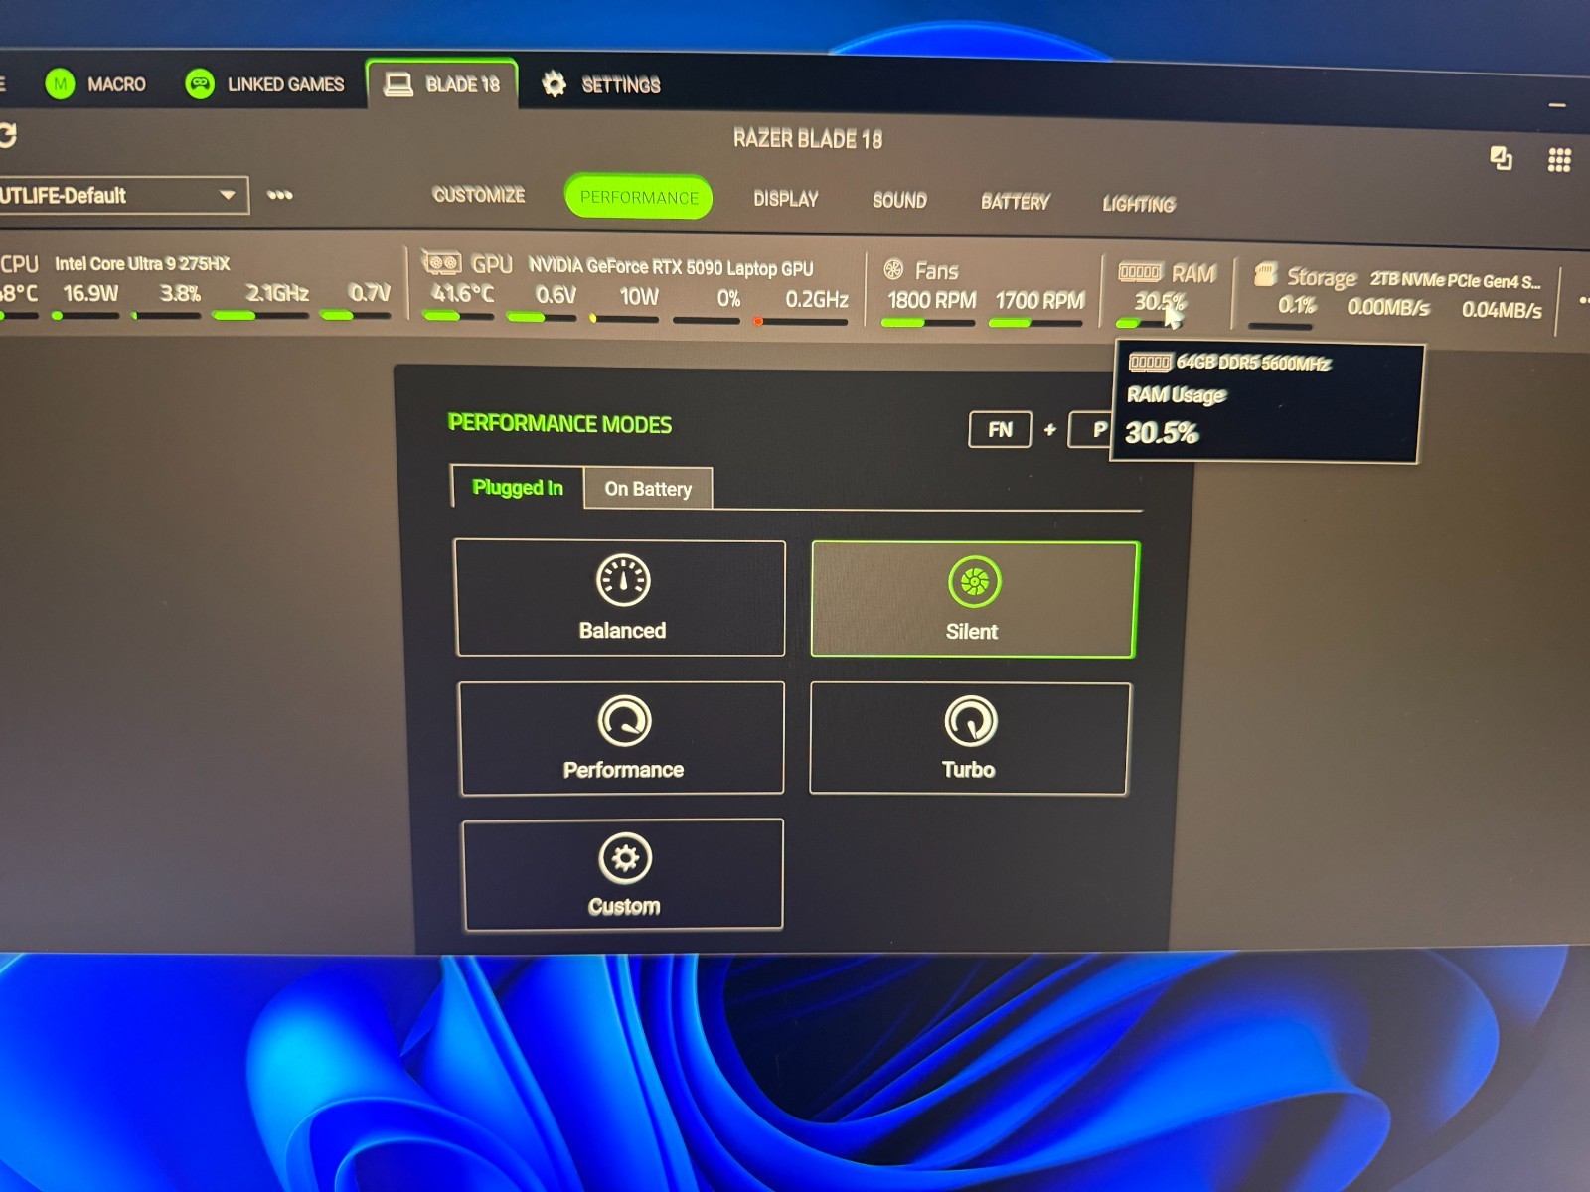Choose the Performance mode button
1590x1192 pixels.
(x=622, y=738)
